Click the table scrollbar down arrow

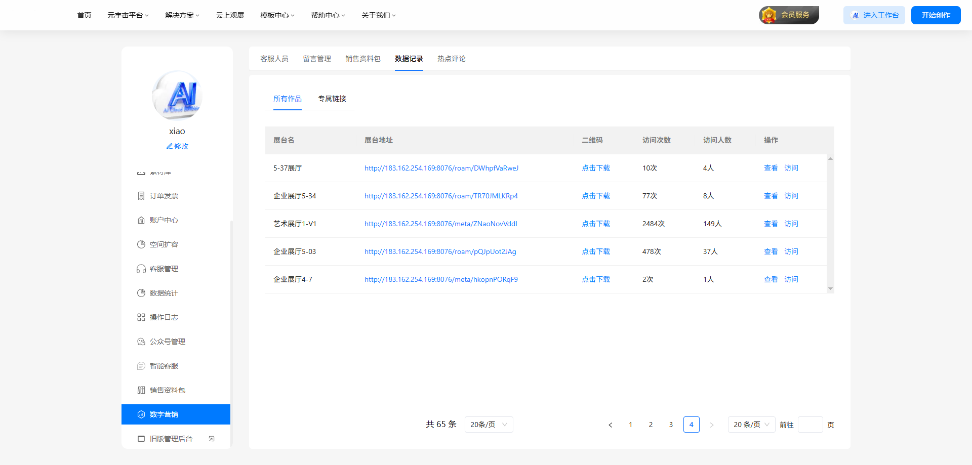830,289
